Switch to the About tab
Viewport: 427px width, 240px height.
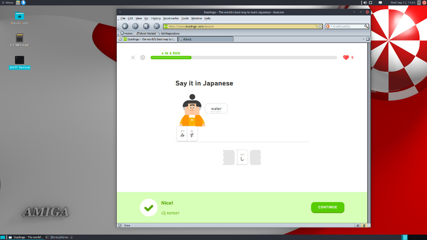coord(206,39)
